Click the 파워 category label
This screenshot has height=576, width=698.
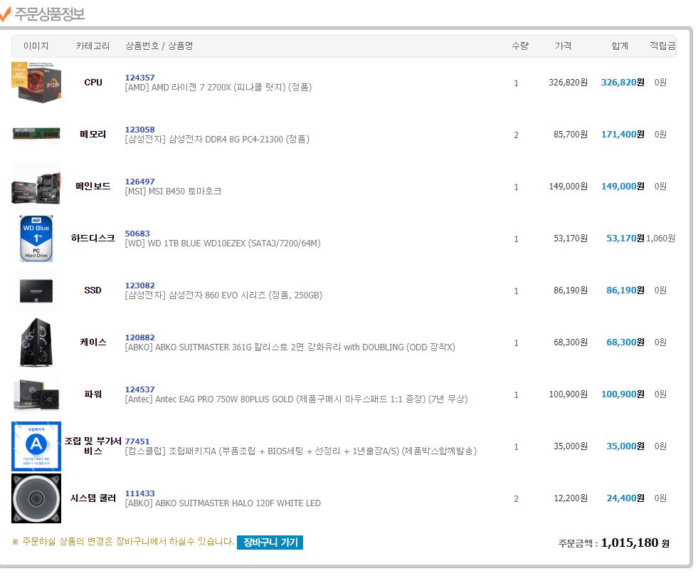click(93, 394)
